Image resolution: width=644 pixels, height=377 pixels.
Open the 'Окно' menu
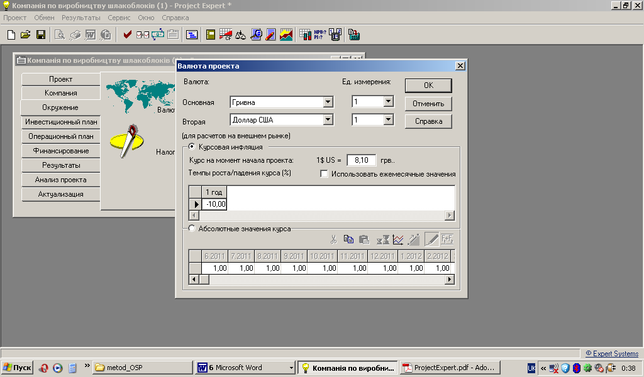pos(146,18)
